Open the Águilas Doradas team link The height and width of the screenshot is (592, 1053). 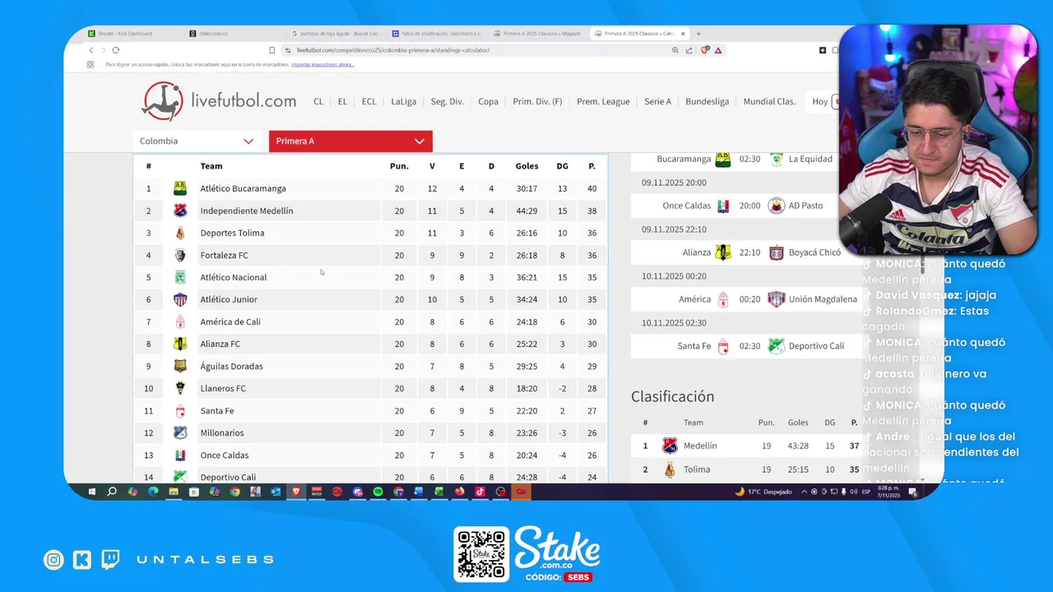(x=231, y=366)
